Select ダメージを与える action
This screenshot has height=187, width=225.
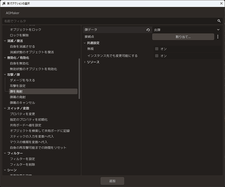pos(22,80)
